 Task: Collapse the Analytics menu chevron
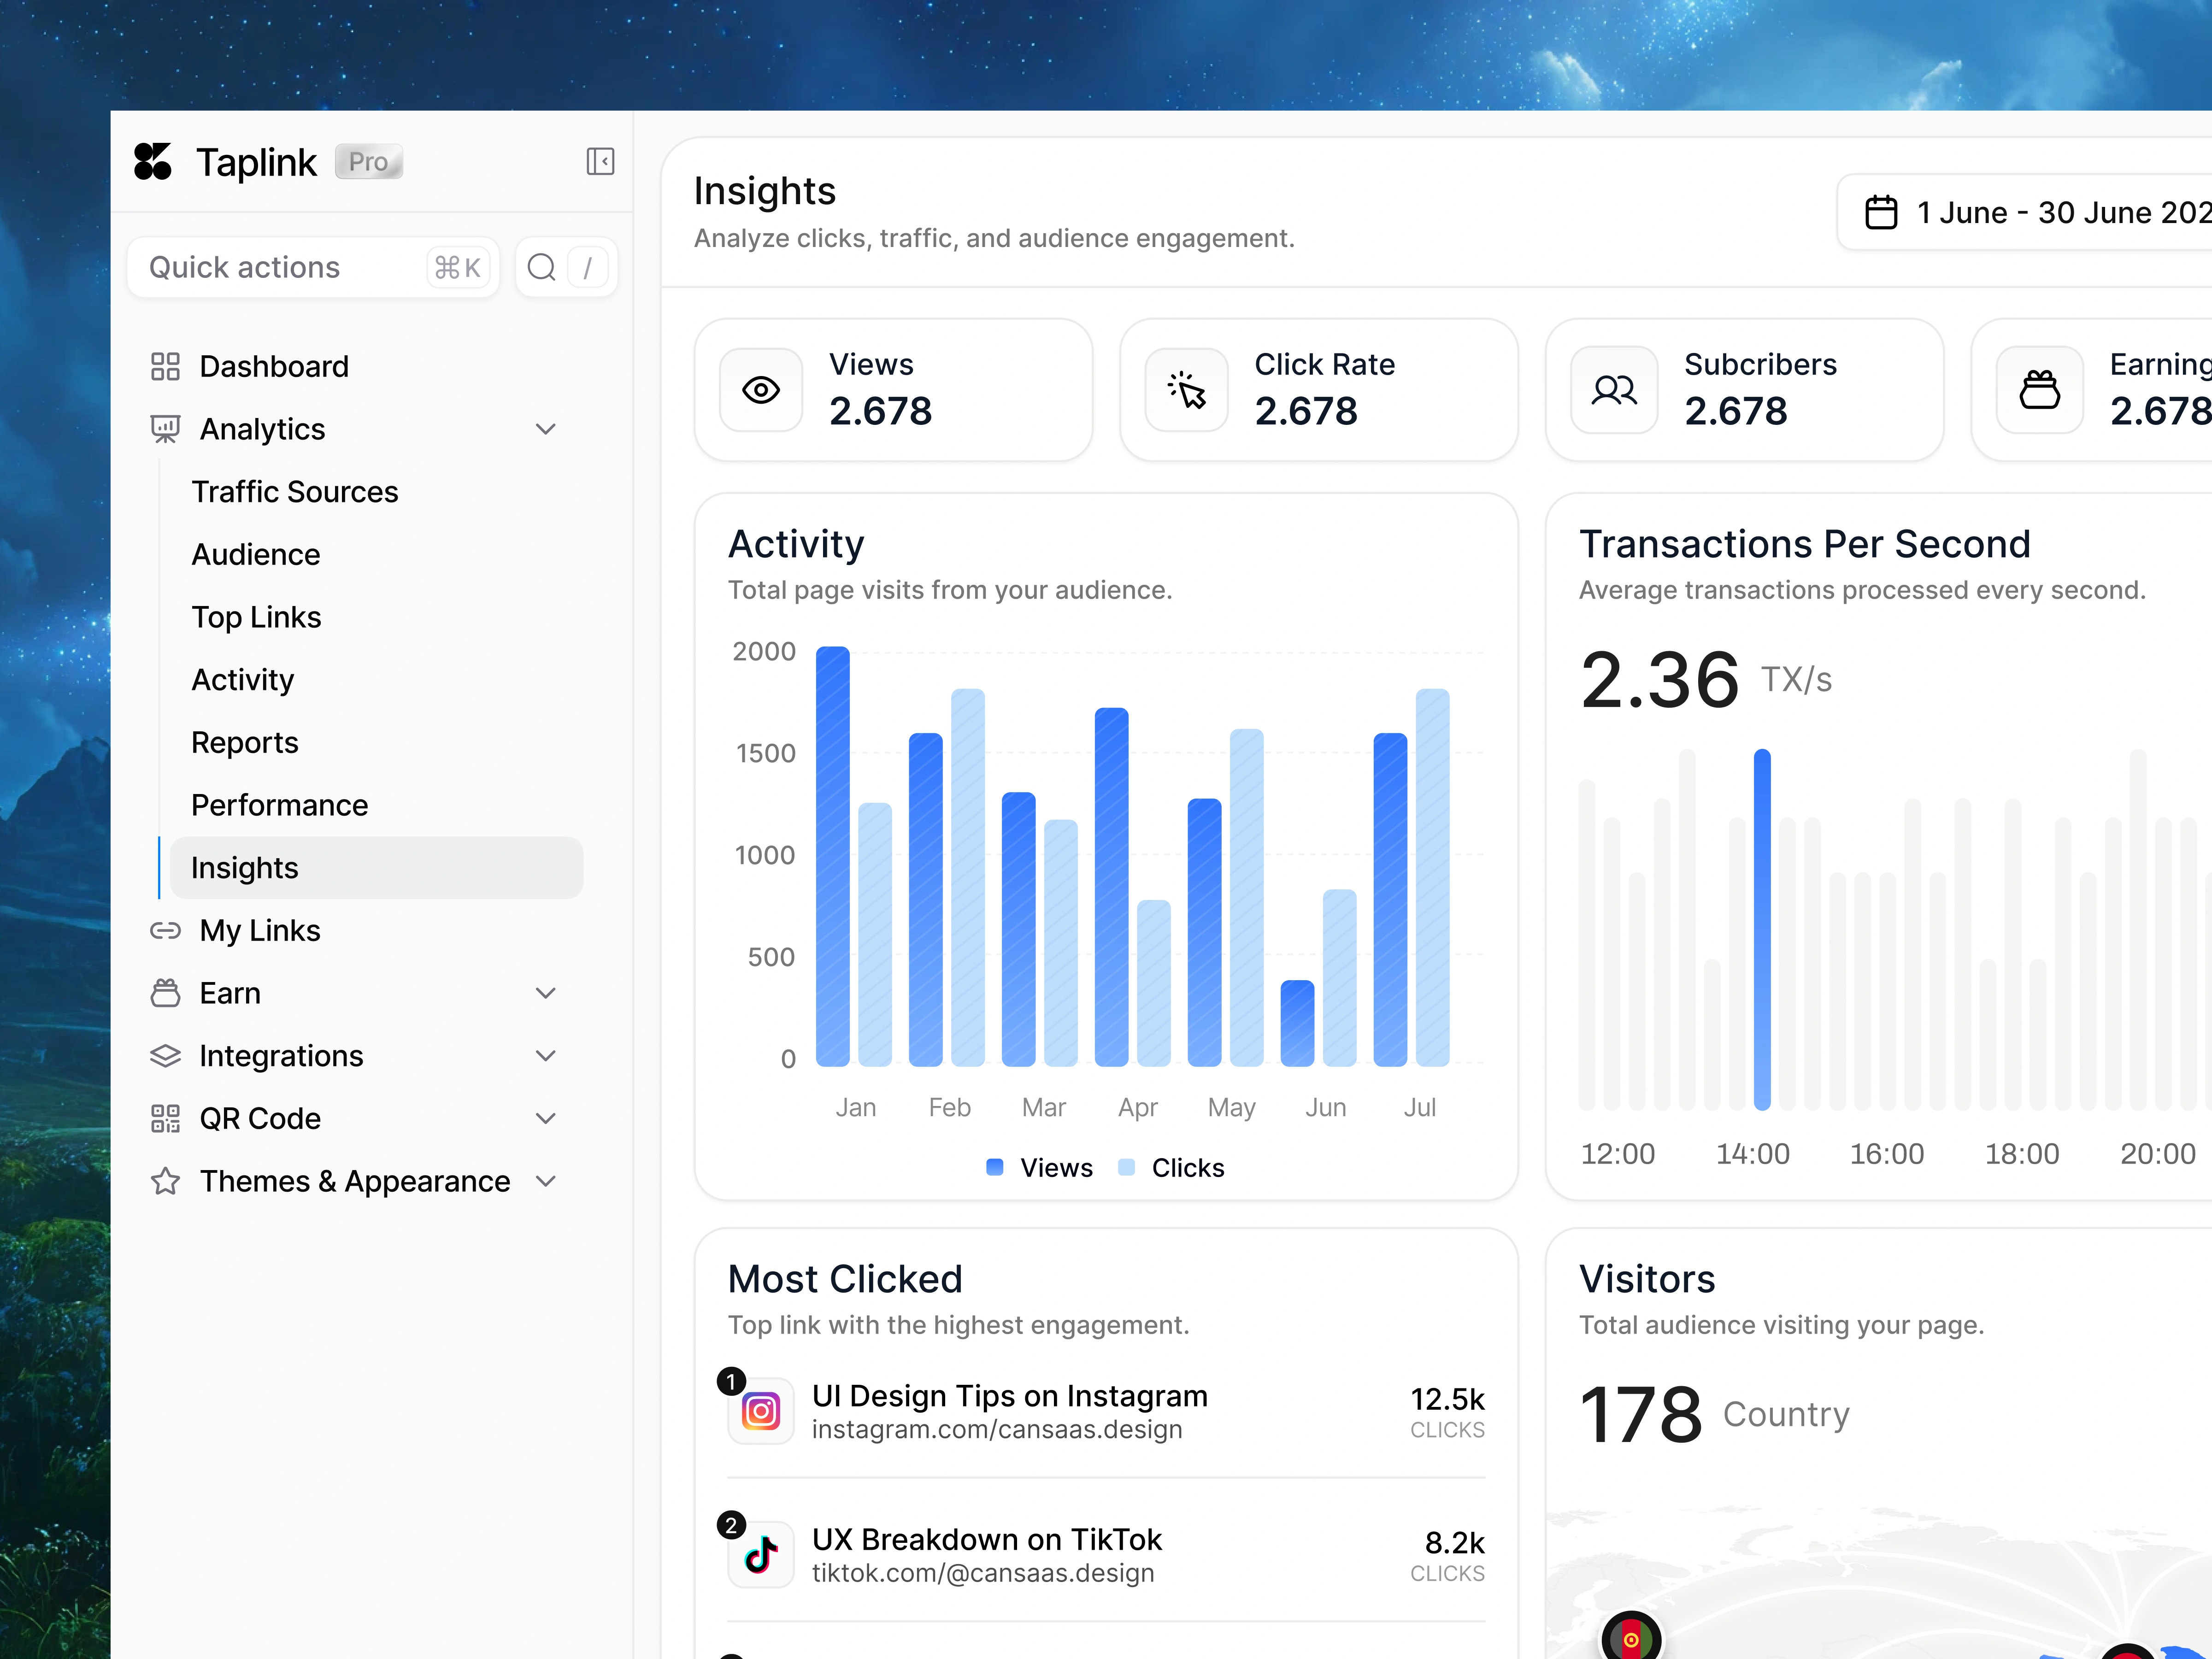coord(545,429)
